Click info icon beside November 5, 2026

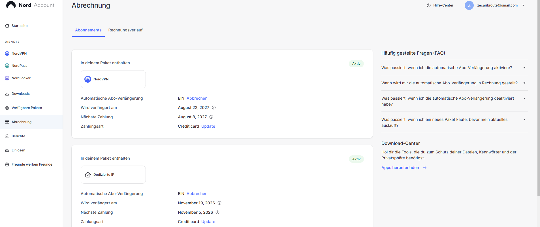pos(217,212)
